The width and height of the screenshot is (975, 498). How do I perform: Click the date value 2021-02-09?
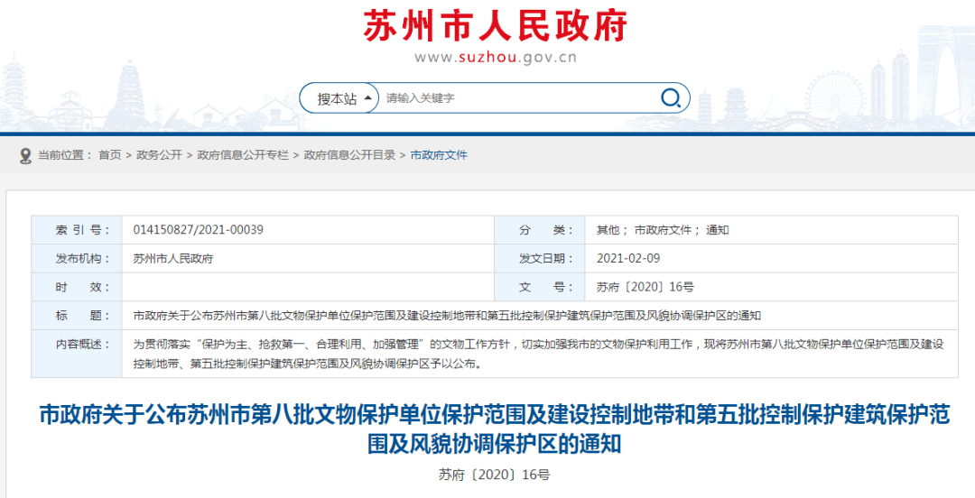click(x=628, y=259)
